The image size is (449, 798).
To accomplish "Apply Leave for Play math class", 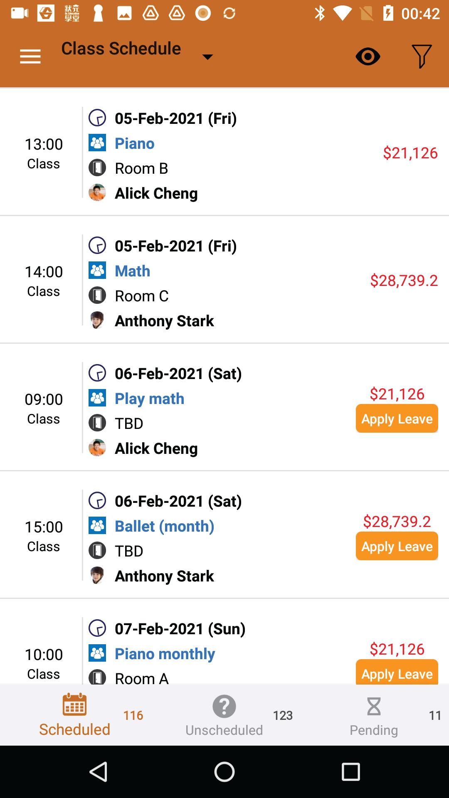I will tap(397, 419).
